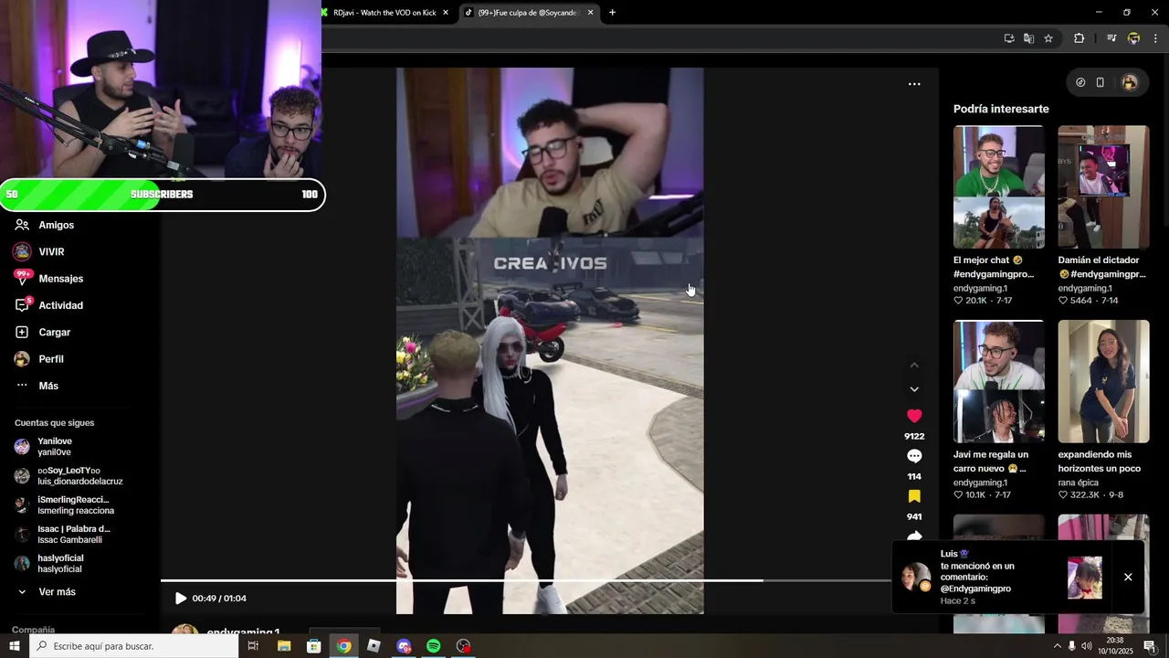The width and height of the screenshot is (1169, 658).
Task: Open El mejor chat video thumbnail
Action: (x=999, y=187)
